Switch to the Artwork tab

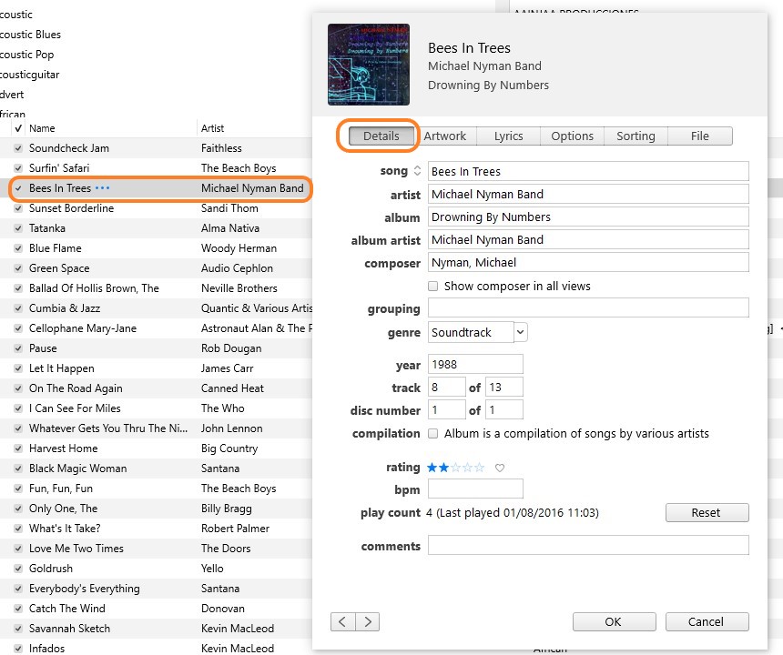coord(445,136)
